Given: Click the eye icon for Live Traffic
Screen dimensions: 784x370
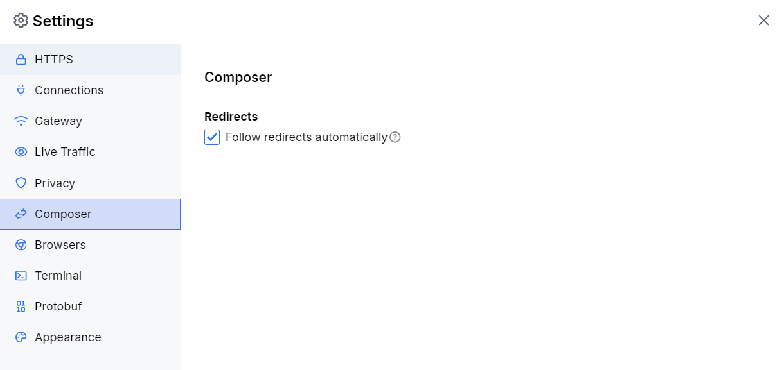Looking at the screenshot, I should [x=21, y=151].
